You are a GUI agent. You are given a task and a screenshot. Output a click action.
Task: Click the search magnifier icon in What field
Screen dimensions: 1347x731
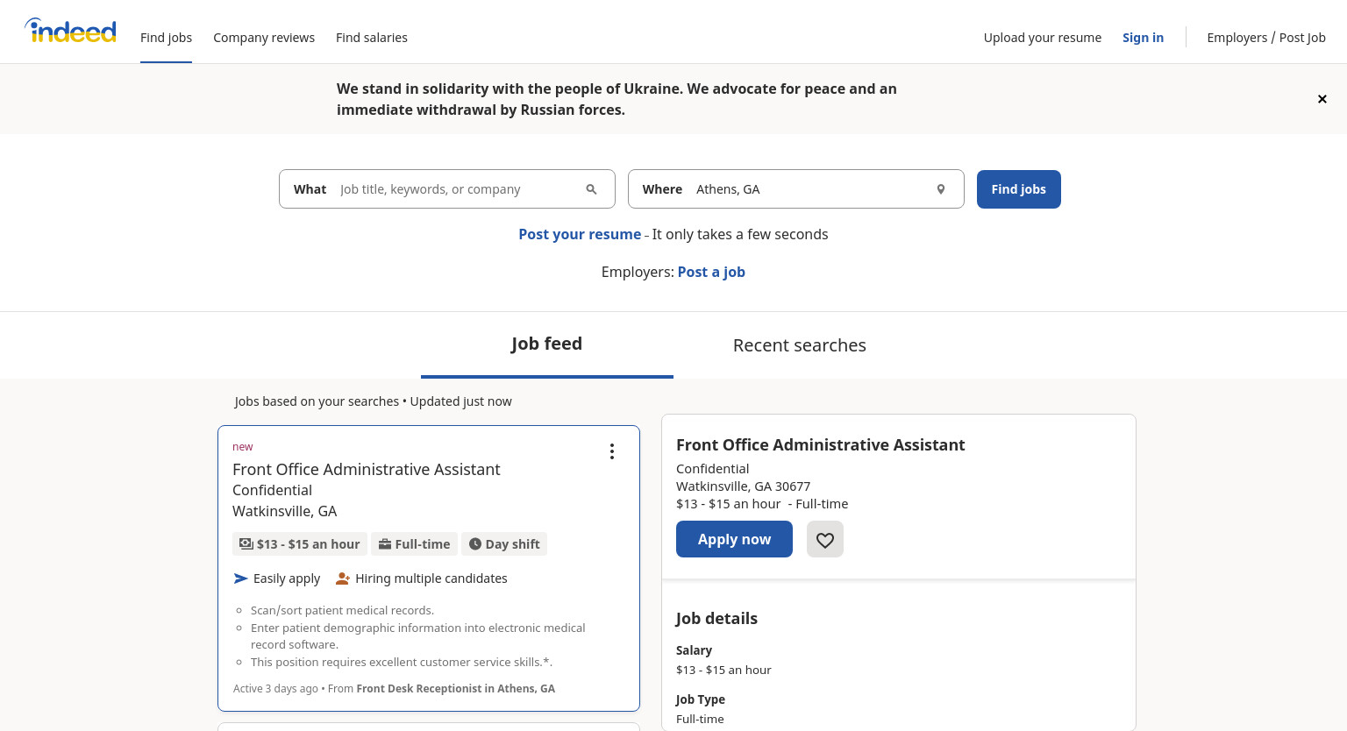[591, 189]
